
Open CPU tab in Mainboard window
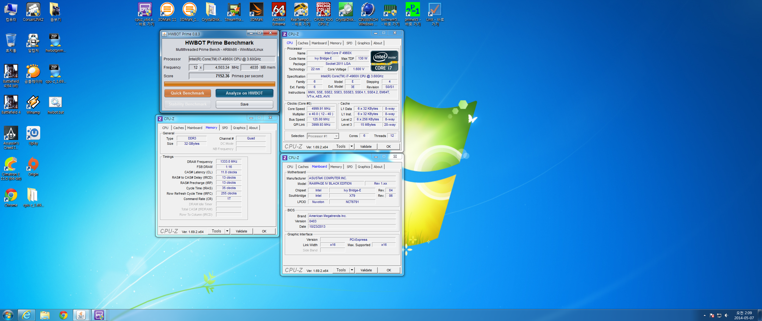290,167
